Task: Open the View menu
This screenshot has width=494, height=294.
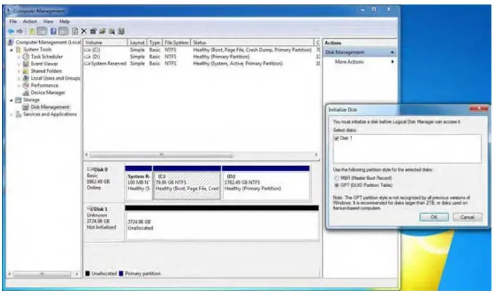Action: point(48,21)
